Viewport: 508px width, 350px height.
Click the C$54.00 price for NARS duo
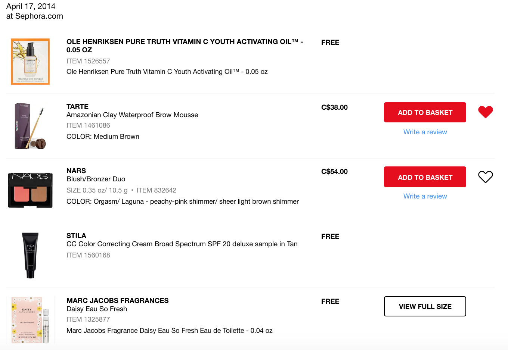[334, 171]
